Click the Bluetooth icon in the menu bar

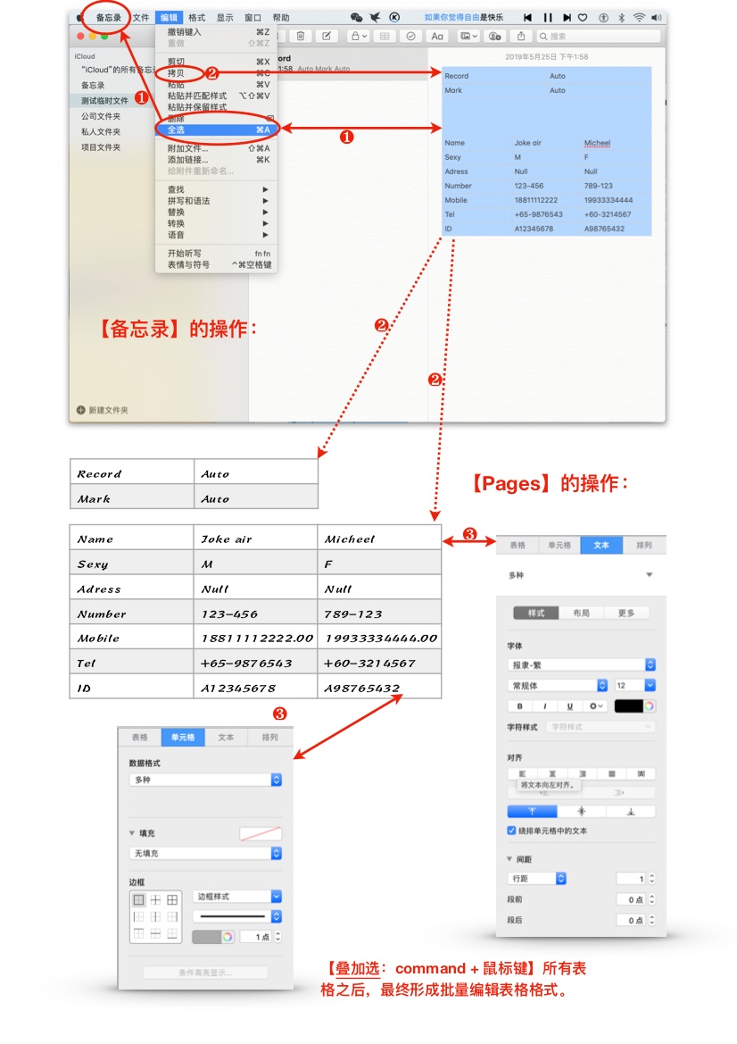click(x=621, y=17)
